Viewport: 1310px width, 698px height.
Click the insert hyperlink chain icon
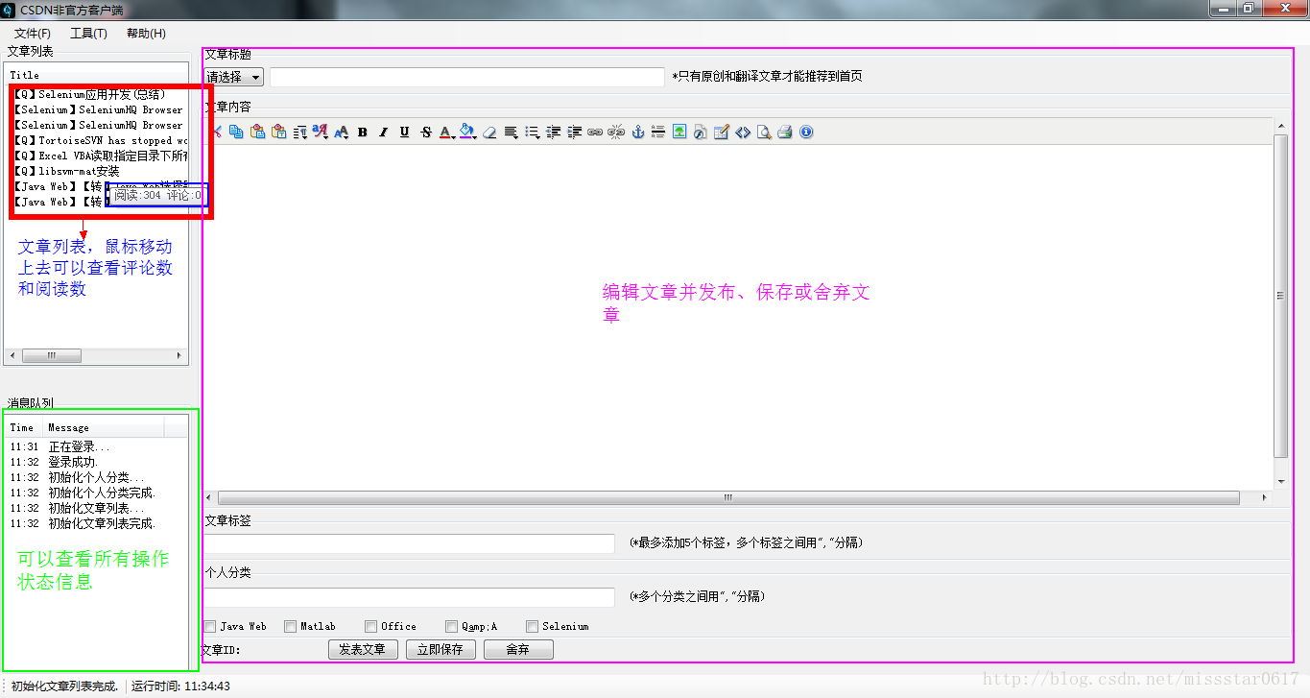(595, 132)
